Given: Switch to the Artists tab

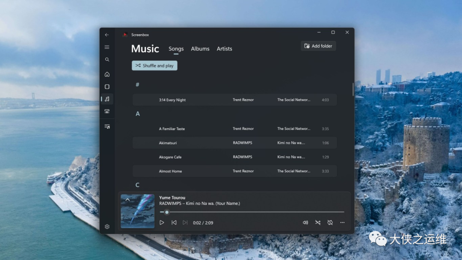Looking at the screenshot, I should [225, 49].
